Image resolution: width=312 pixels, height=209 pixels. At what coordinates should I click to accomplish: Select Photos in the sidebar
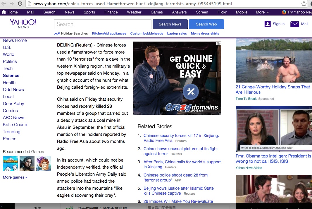tap(10, 139)
